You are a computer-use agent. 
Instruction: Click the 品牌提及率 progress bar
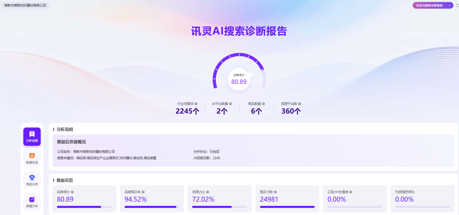152,207
